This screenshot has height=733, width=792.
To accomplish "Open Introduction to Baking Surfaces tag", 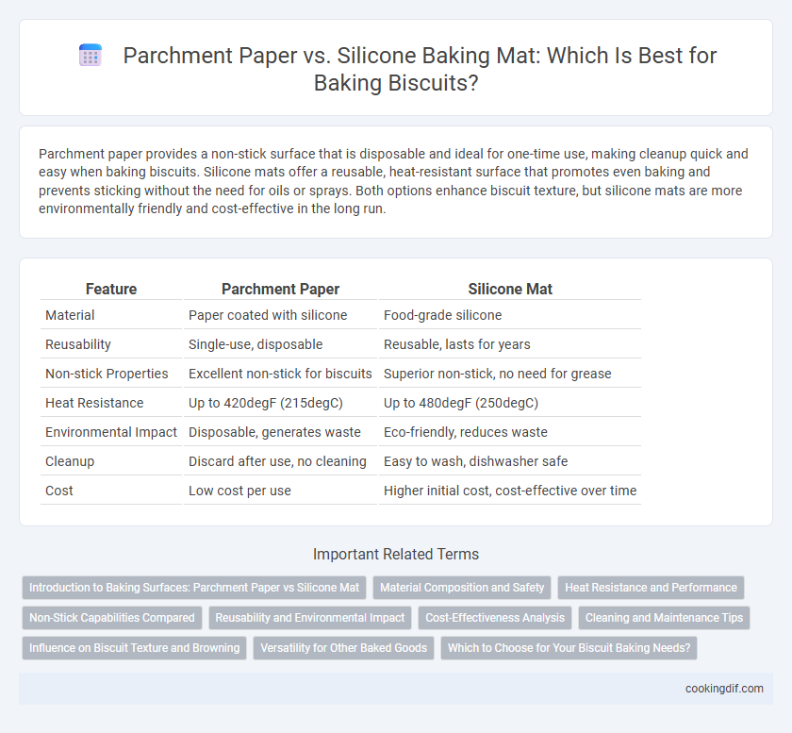I will tap(194, 588).
